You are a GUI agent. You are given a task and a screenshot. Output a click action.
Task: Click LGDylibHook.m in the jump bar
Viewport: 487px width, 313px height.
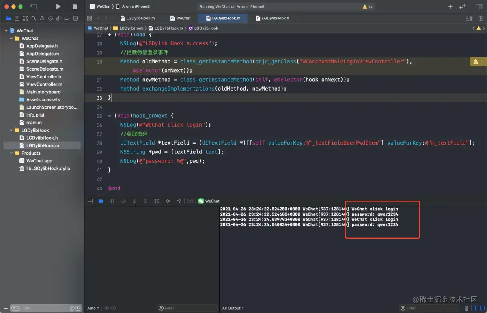pos(166,28)
